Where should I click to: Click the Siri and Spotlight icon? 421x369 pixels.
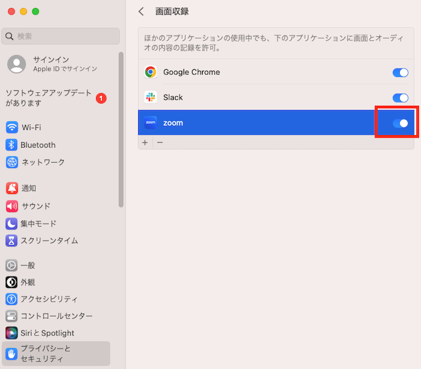click(x=11, y=333)
